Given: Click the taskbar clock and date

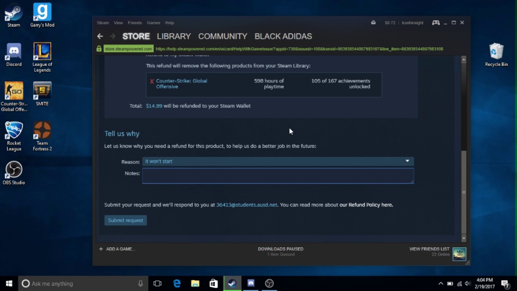Looking at the screenshot, I should pos(485,283).
